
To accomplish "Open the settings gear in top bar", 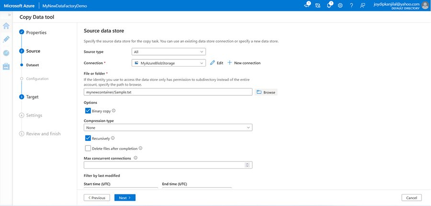I will click(x=340, y=5).
